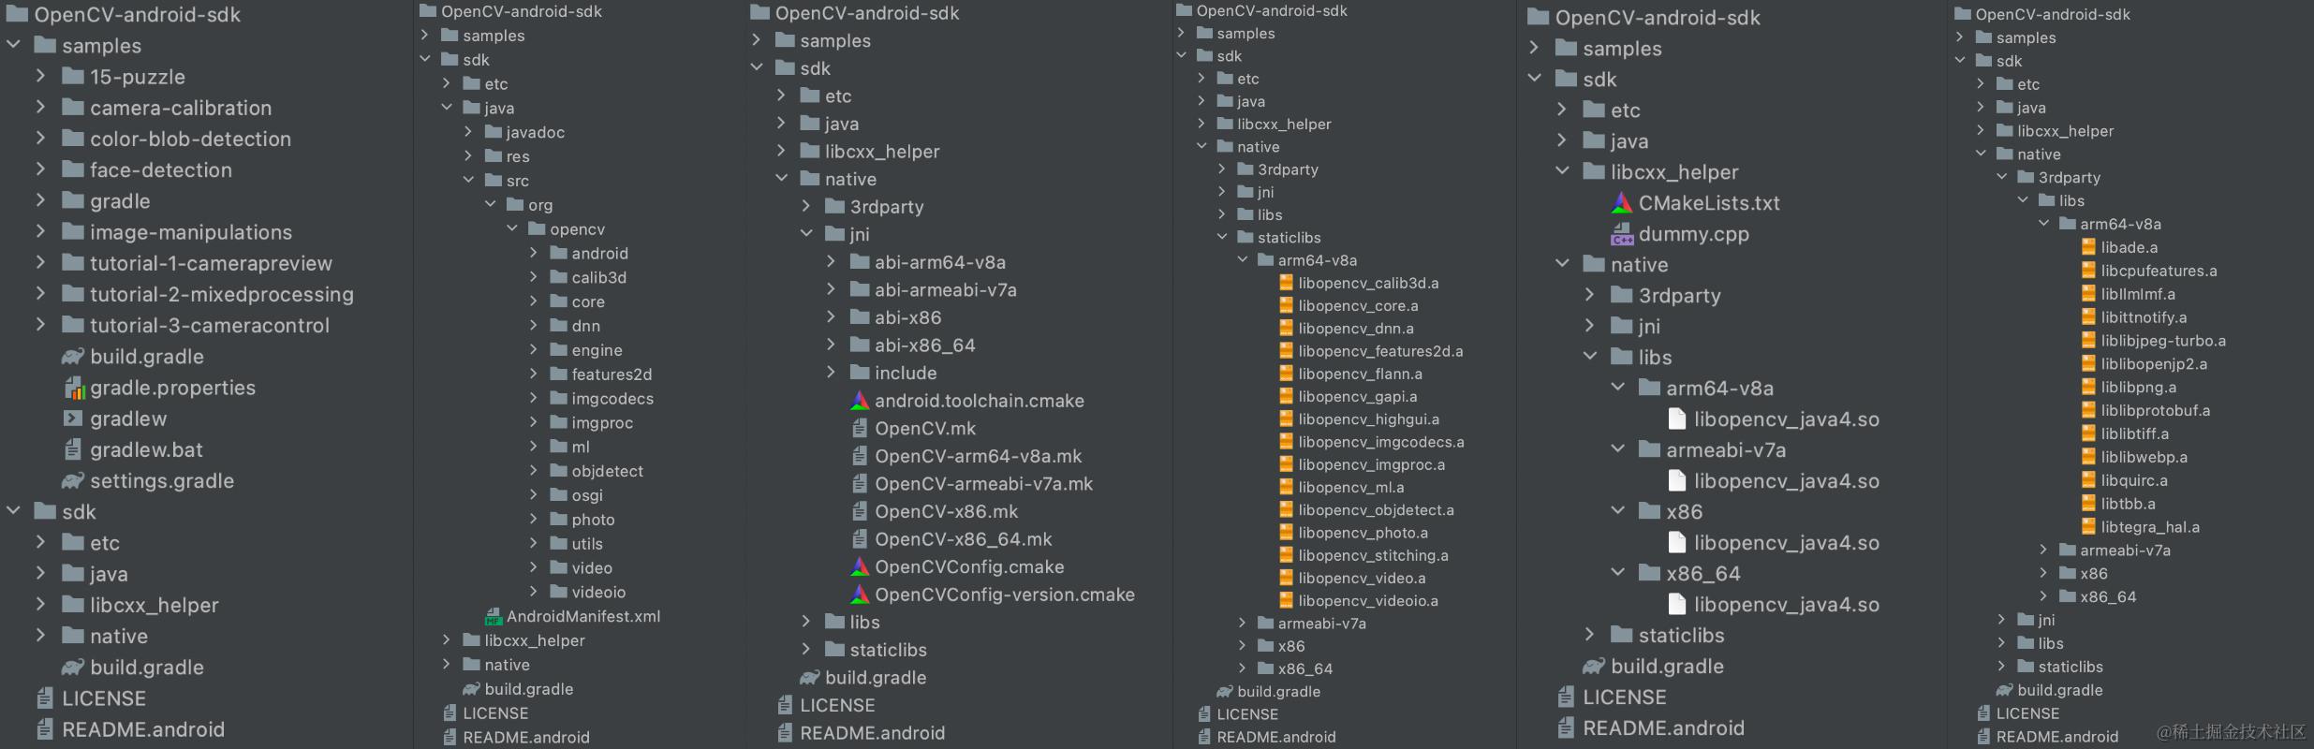Image resolution: width=2314 pixels, height=749 pixels.
Task: Click the folder icon of features2d
Action: (x=559, y=374)
